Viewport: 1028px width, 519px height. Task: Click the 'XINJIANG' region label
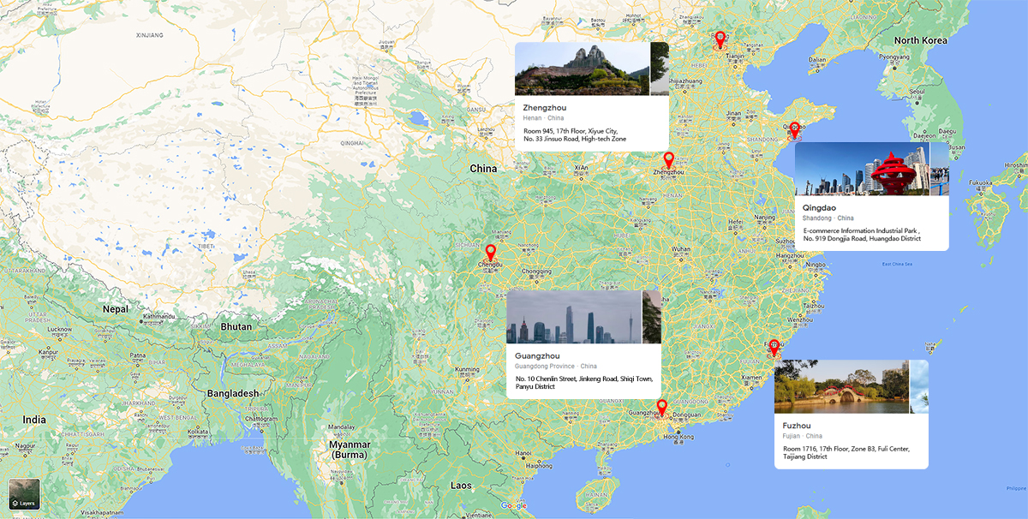click(x=148, y=35)
